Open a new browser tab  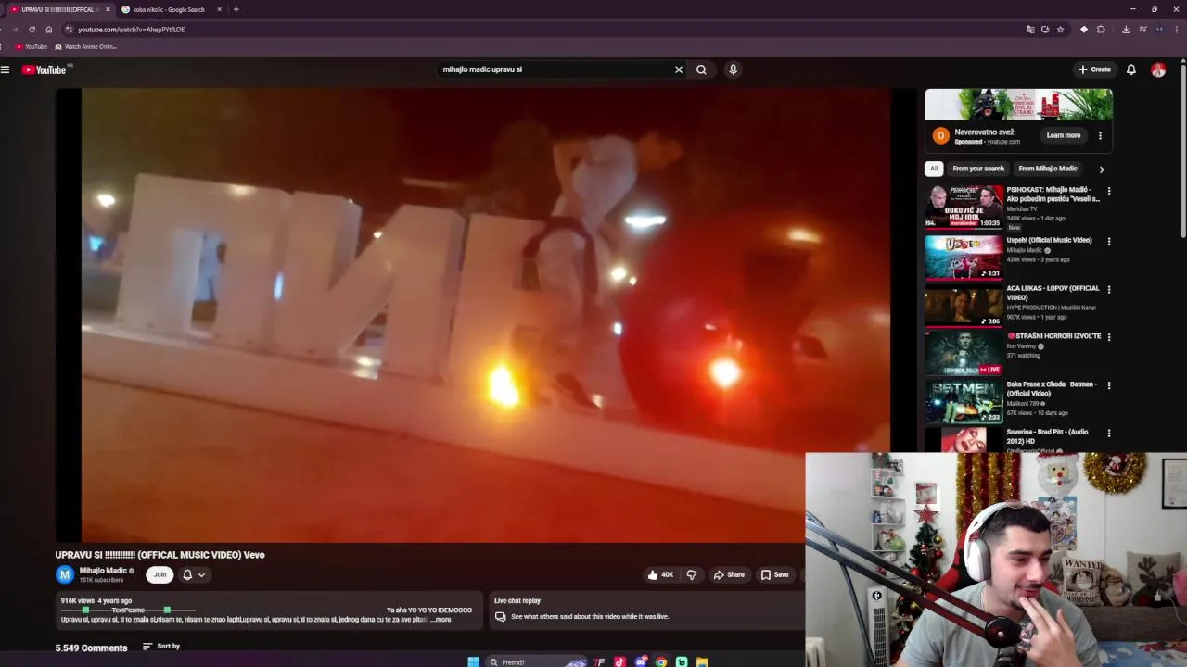coord(236,9)
